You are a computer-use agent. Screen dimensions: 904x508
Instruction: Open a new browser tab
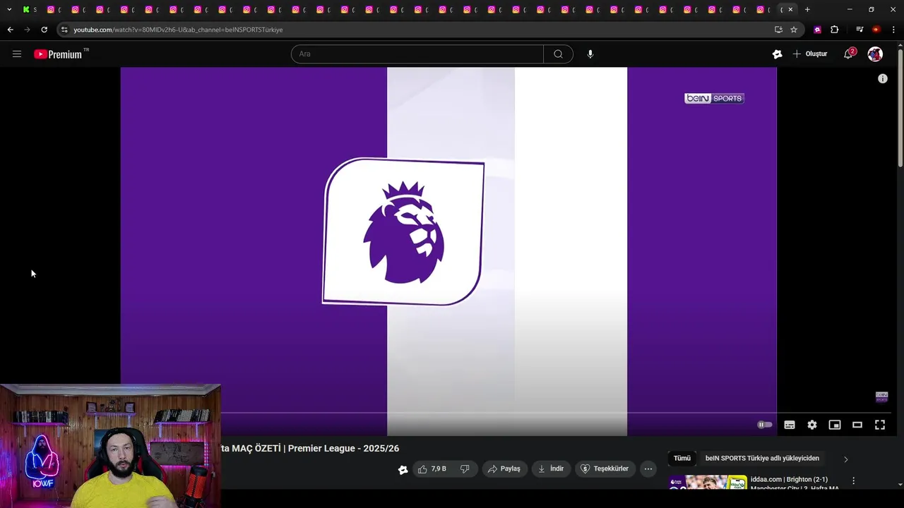(x=807, y=9)
